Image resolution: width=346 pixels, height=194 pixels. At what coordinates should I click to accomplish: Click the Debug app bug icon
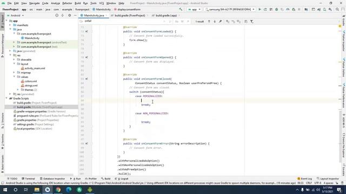click(x=276, y=10)
